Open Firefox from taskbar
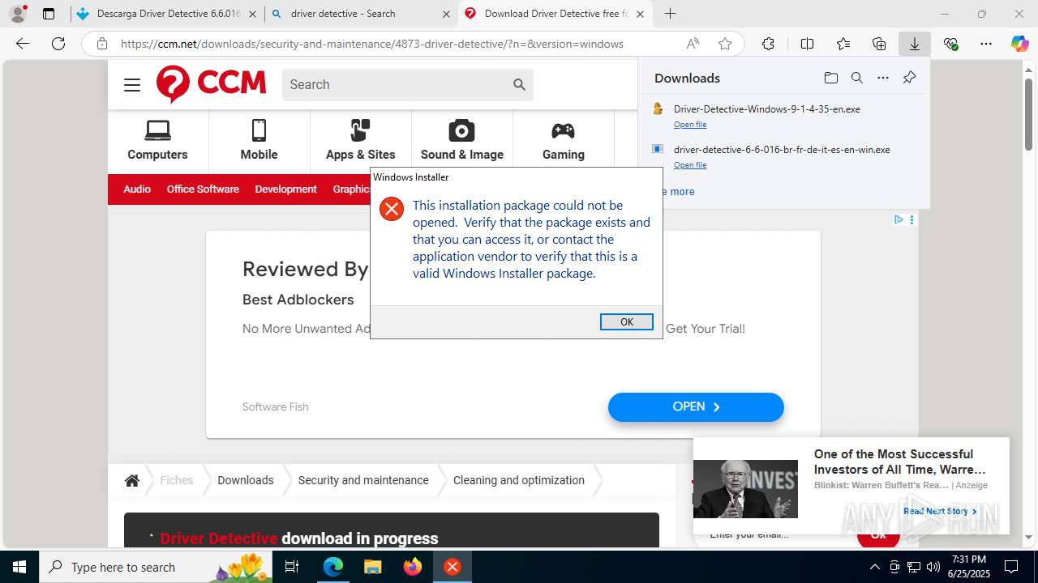The height and width of the screenshot is (583, 1038). 412,567
